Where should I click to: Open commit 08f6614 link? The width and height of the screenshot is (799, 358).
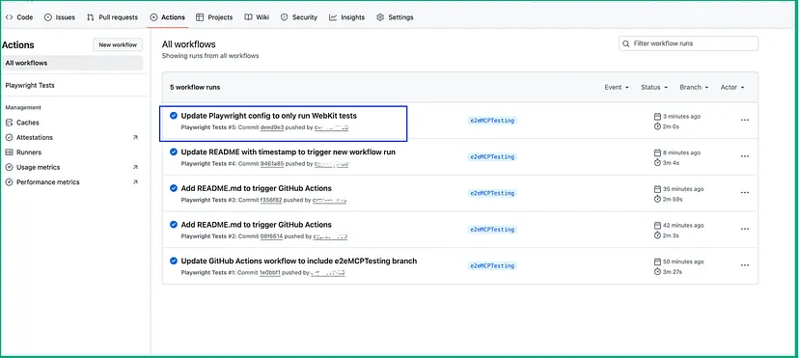tap(271, 236)
